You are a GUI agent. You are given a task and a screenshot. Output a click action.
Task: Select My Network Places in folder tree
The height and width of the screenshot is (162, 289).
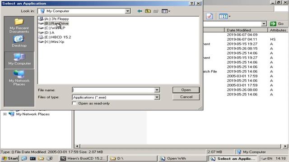33,114
